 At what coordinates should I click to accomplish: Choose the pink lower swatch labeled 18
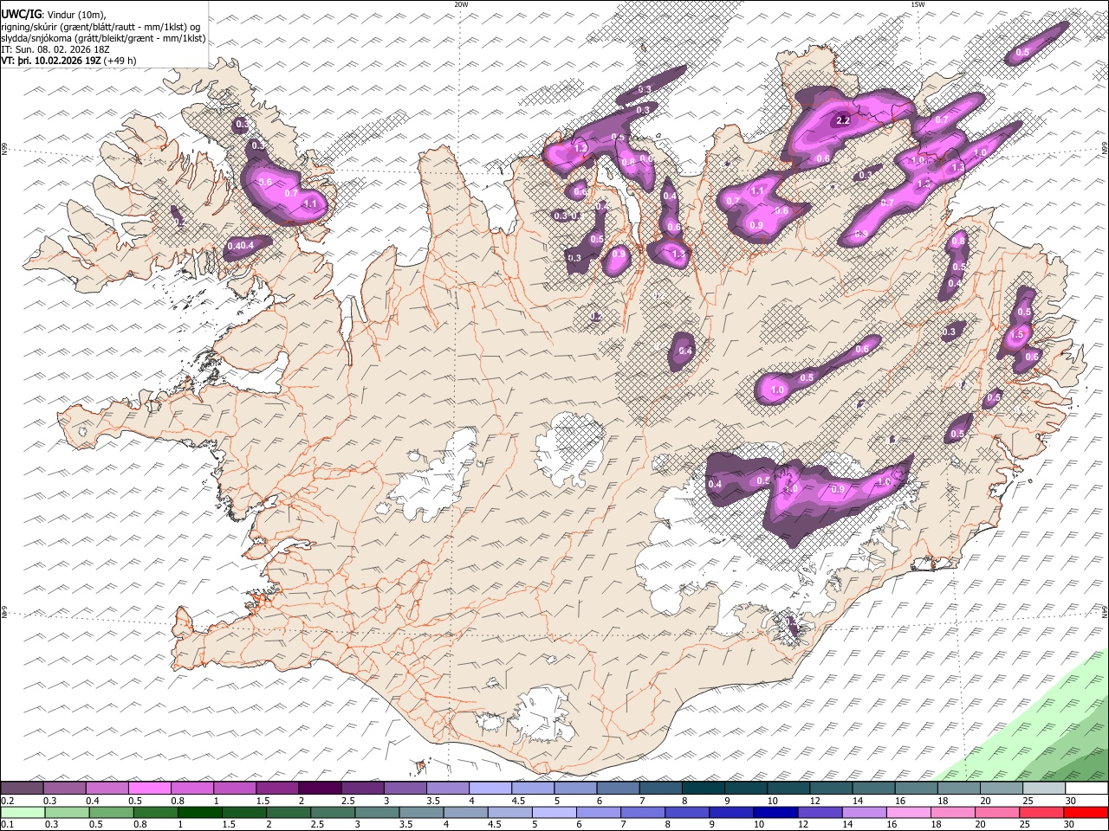point(952,812)
